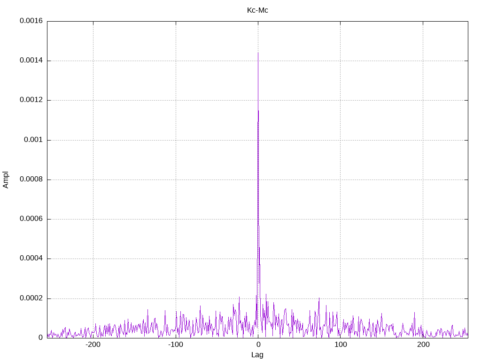Click the y-axis tick label 0.0016
Screen dimensions: 481x361
point(31,21)
